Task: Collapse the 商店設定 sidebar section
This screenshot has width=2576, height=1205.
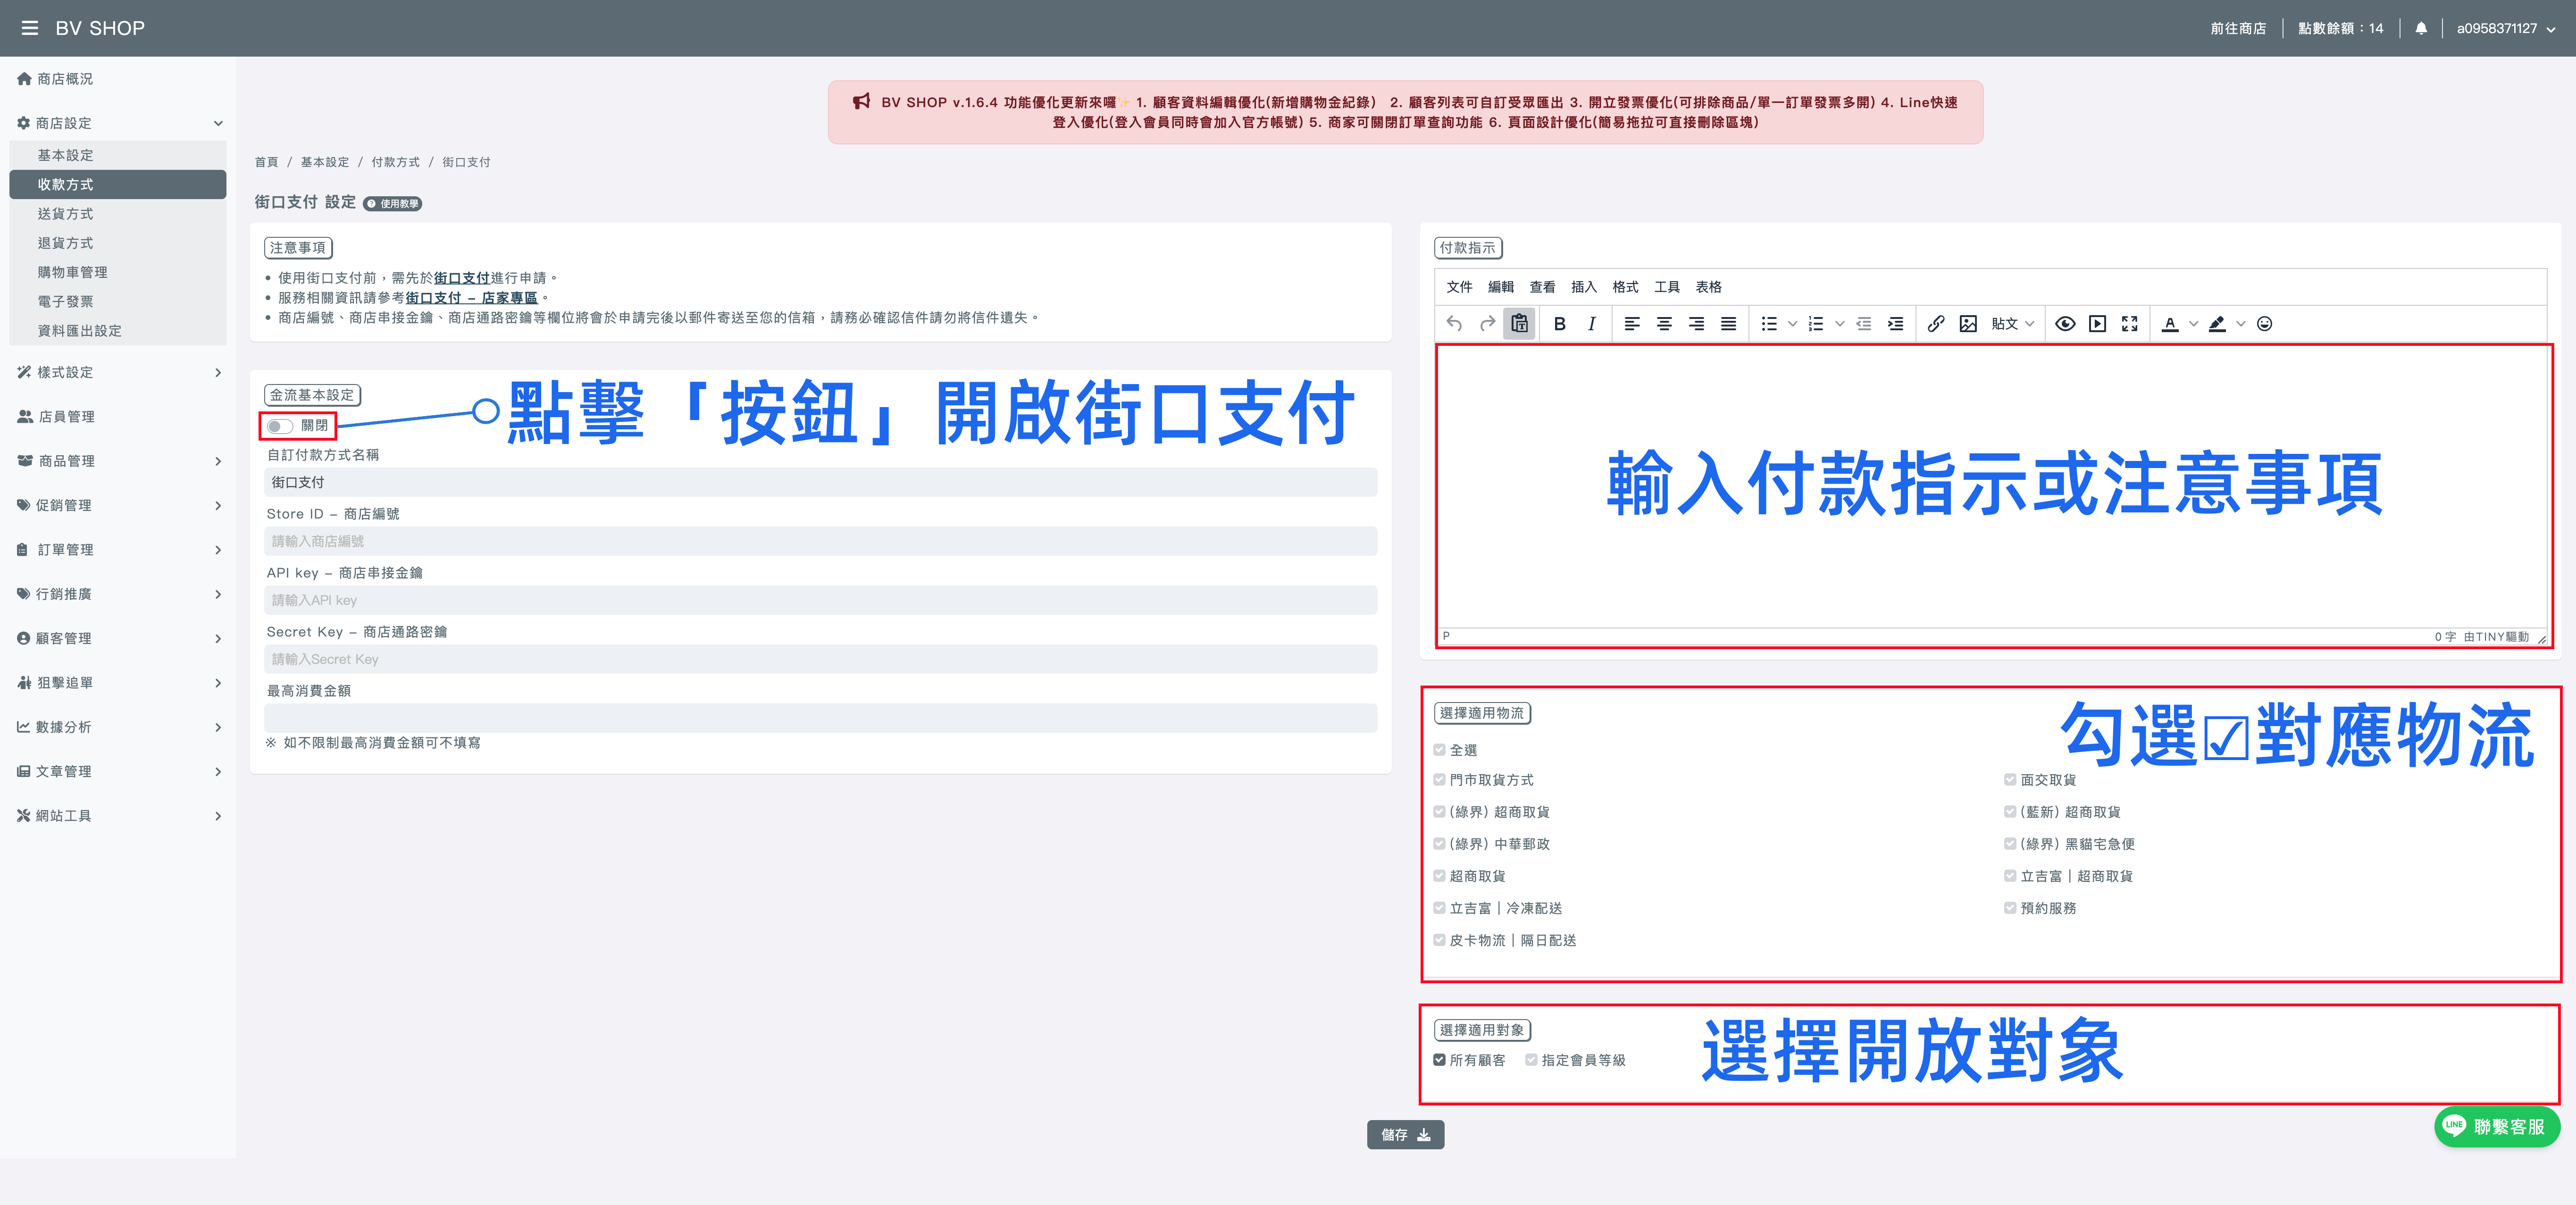Action: pyautogui.click(x=118, y=123)
